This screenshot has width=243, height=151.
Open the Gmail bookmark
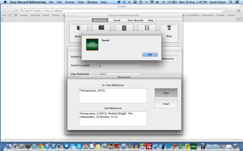pyautogui.click(x=46, y=15)
